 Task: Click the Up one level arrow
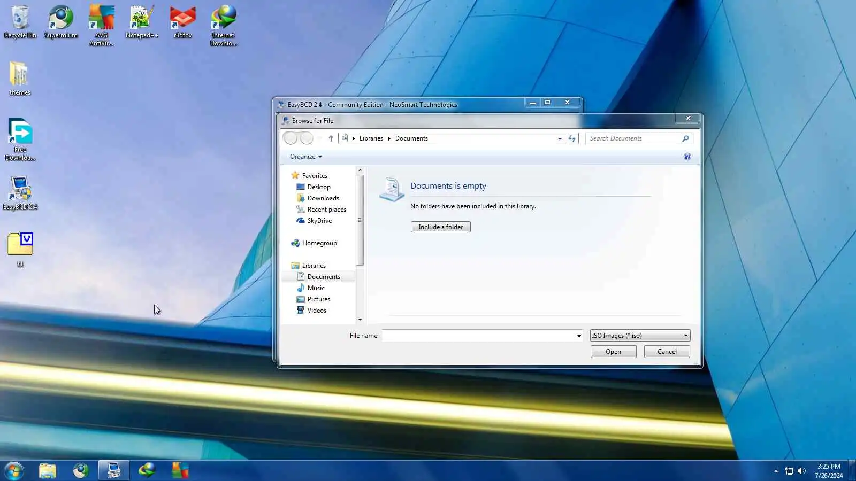[x=331, y=138]
